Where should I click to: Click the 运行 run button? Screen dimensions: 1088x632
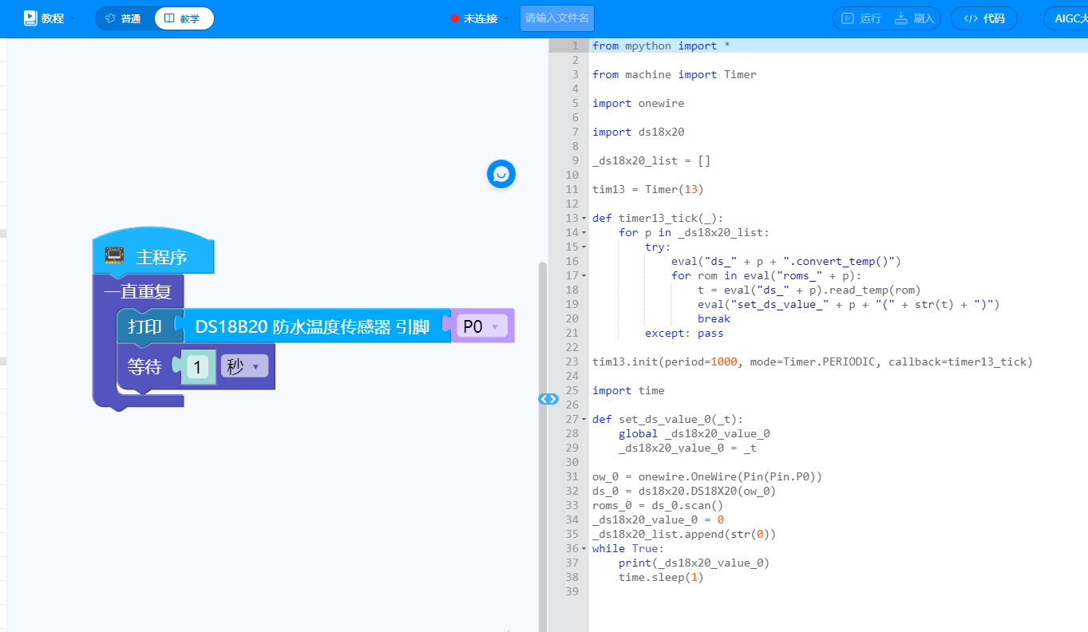click(x=861, y=18)
